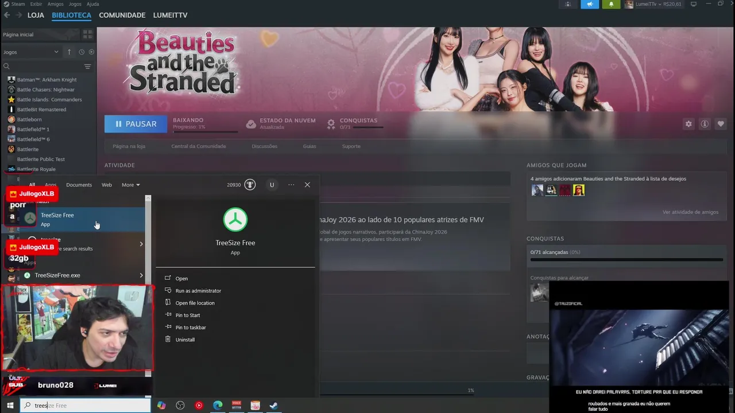
Task: Show game info with the info icon
Action: (x=705, y=124)
